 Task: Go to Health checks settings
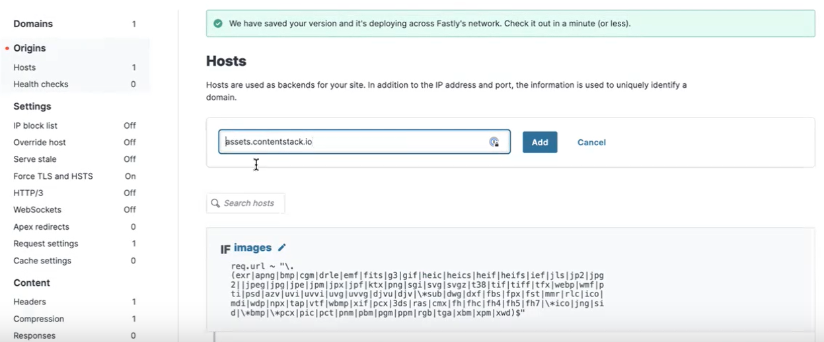tap(41, 85)
